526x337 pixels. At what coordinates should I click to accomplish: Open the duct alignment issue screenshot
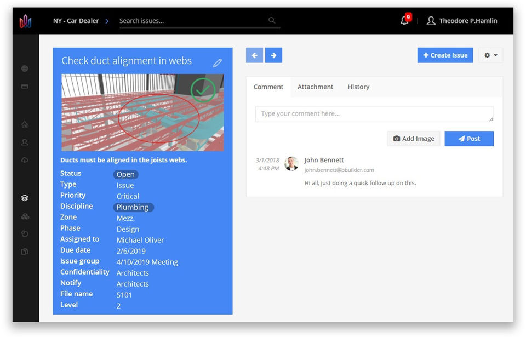(x=142, y=112)
